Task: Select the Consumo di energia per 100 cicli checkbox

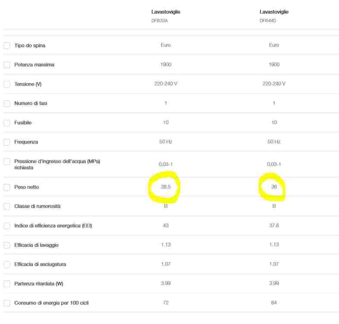Action: point(7,303)
